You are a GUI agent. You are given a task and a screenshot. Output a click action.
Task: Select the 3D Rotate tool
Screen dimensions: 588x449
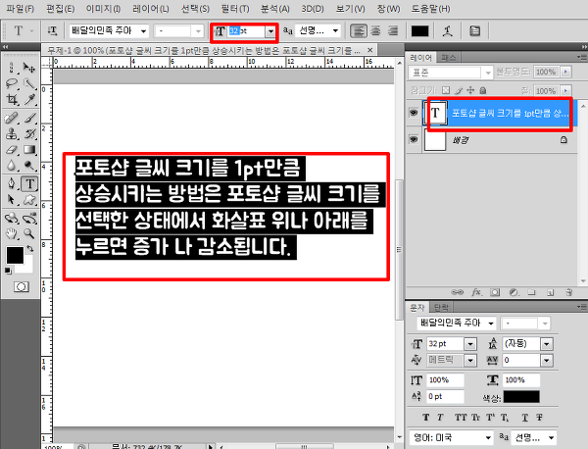12,218
